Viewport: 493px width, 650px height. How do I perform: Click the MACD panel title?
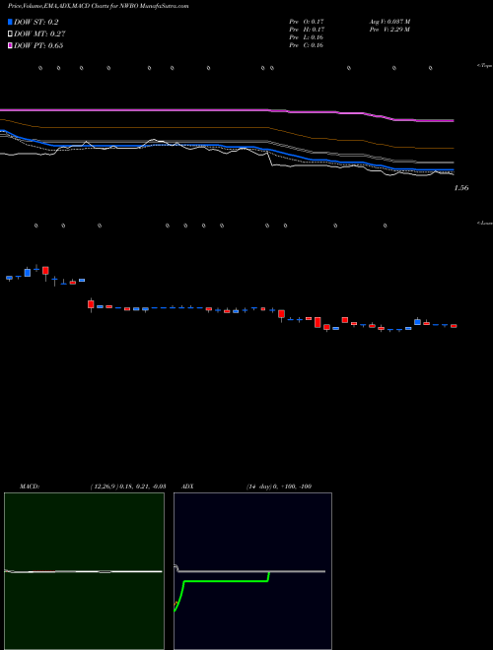[30, 487]
